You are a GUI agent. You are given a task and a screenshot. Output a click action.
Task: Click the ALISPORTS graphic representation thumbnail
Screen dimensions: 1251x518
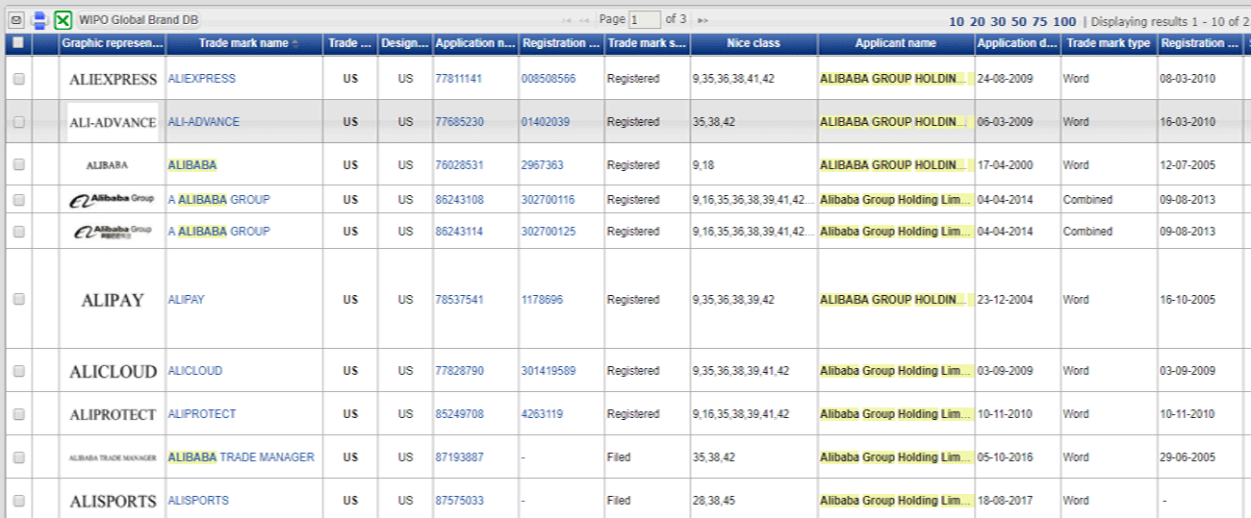click(x=113, y=501)
